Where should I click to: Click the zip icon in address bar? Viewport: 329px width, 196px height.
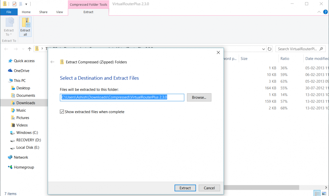pyautogui.click(x=36, y=49)
